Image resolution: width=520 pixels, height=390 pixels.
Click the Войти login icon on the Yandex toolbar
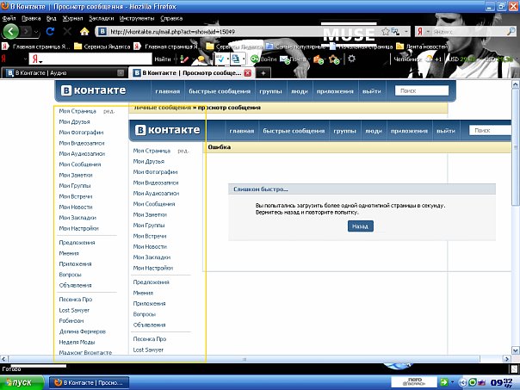(255, 59)
